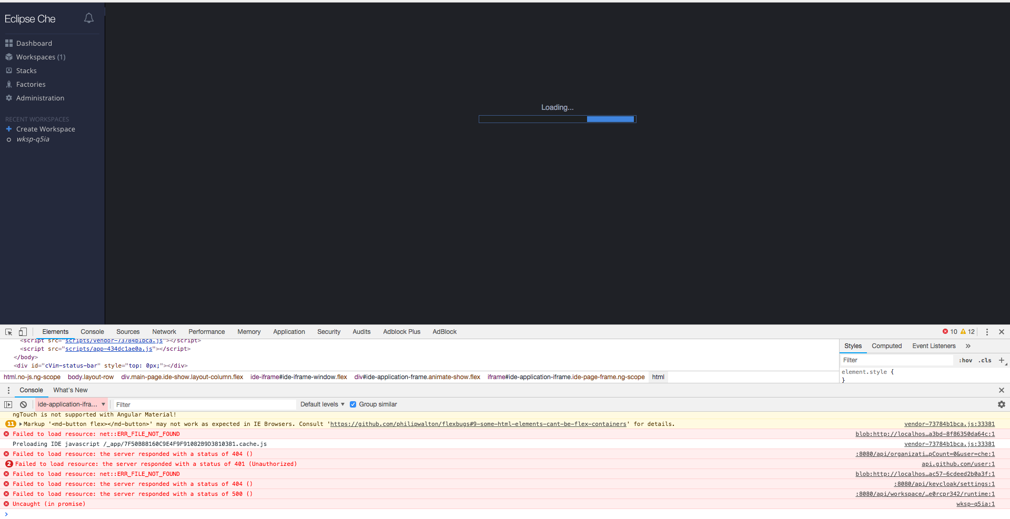Select iframe#ide-application-iframe breadcrumb
1010x519 pixels.
(566, 377)
